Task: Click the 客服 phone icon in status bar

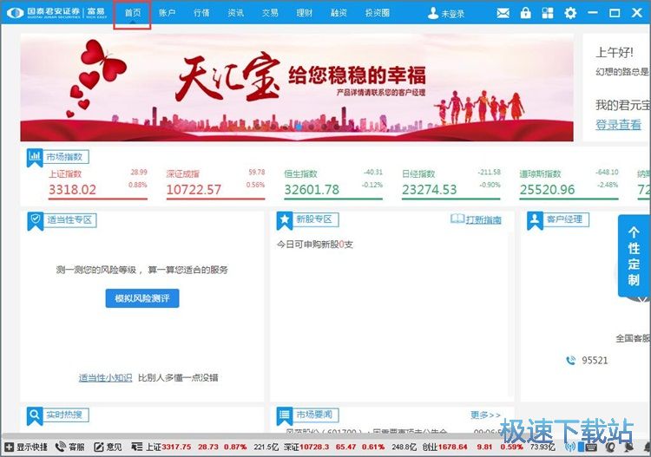Action: pos(62,447)
